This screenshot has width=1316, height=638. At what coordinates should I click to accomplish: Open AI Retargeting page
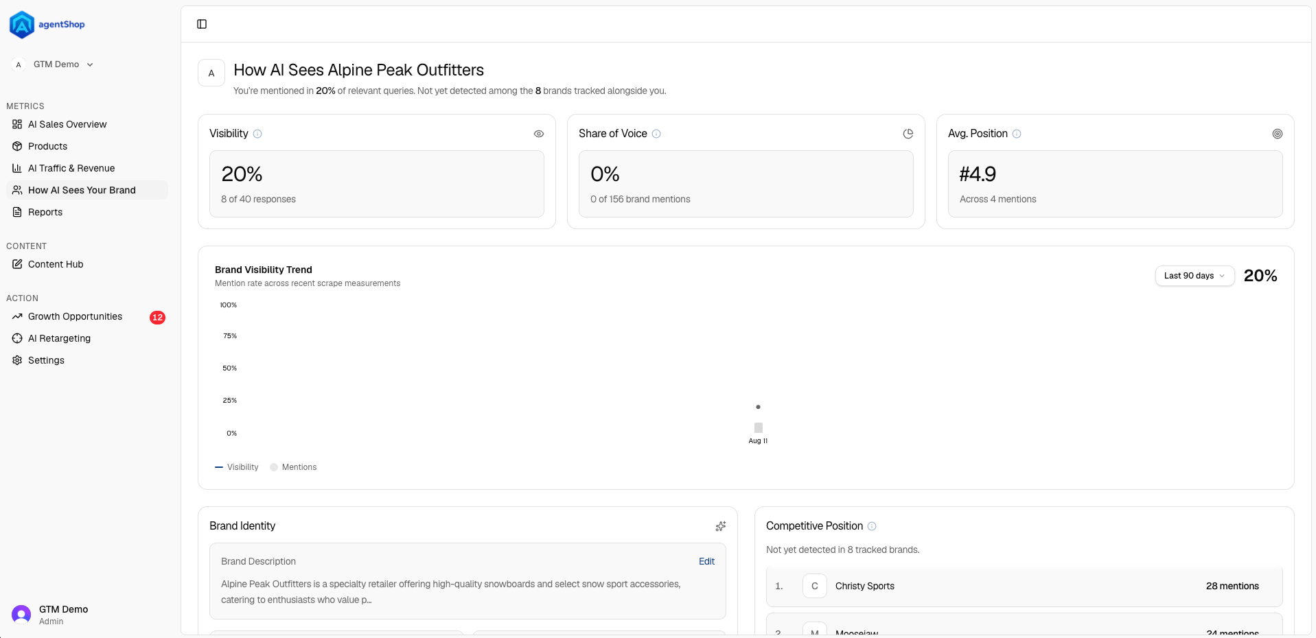(87, 338)
